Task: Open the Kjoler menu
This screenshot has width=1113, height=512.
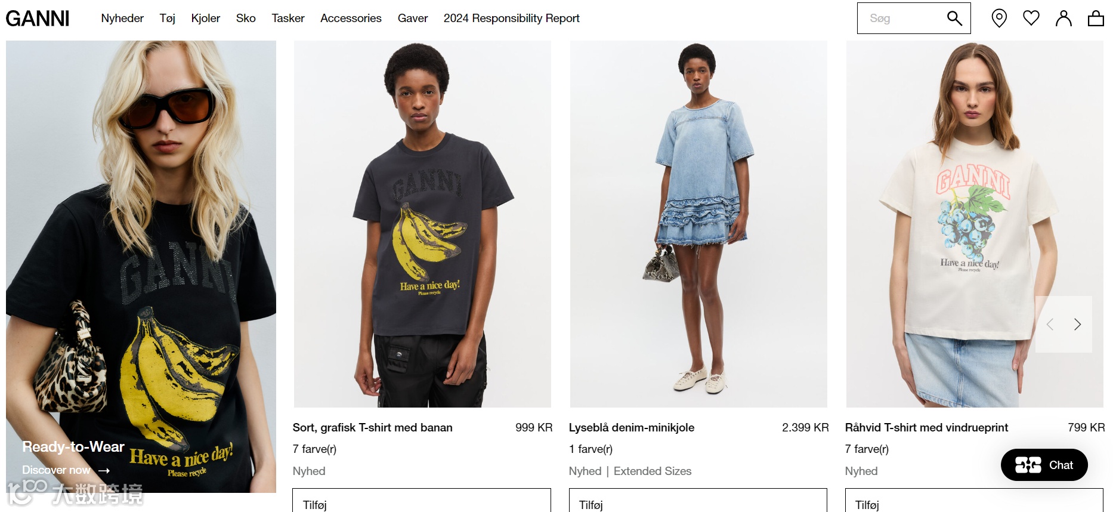Action: coord(206,18)
